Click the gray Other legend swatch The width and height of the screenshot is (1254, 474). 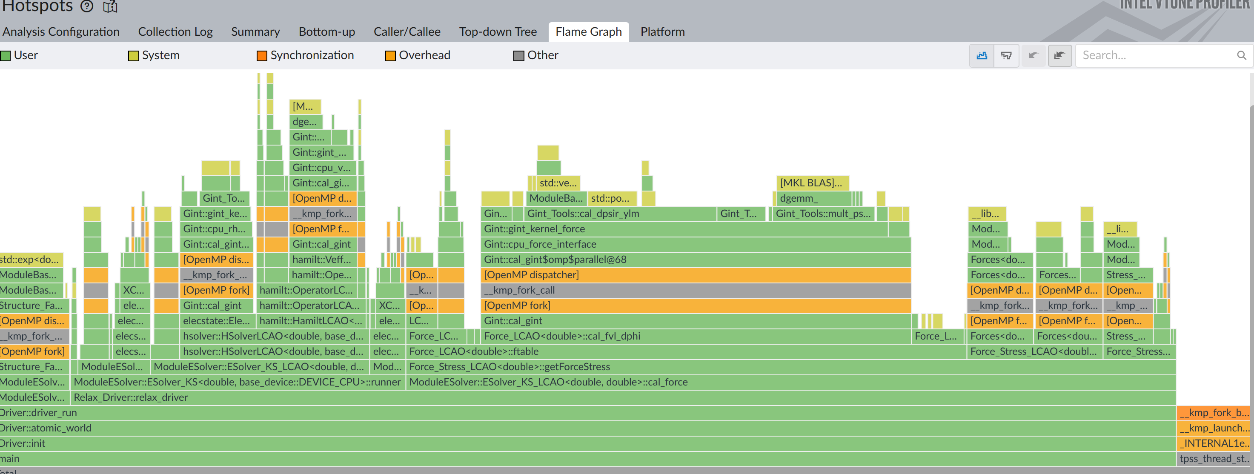(518, 56)
